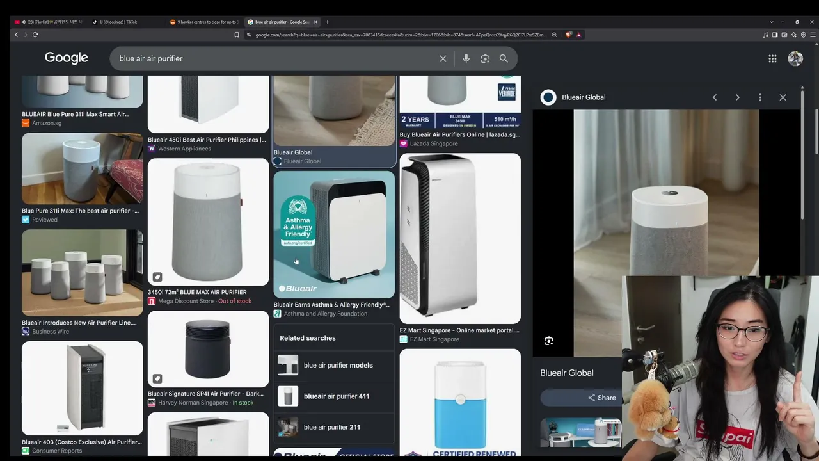Viewport: 819px width, 461px height.
Task: Switch to the hawker centres news tab
Action: 203,22
